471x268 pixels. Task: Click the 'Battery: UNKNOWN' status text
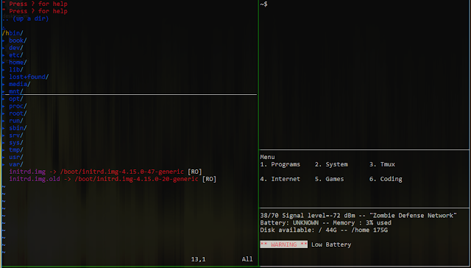click(289, 222)
